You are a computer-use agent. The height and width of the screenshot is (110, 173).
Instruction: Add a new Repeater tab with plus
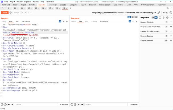[x=70, y=8]
